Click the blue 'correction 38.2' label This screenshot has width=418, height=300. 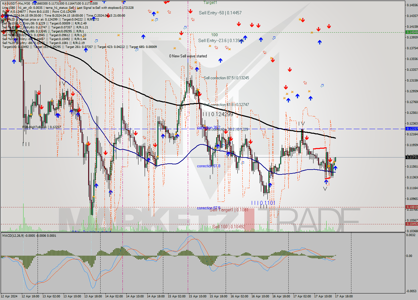(208, 127)
